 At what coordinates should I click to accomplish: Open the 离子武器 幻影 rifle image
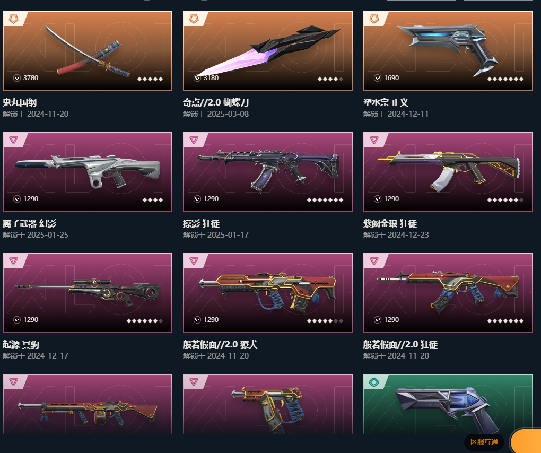(x=88, y=171)
